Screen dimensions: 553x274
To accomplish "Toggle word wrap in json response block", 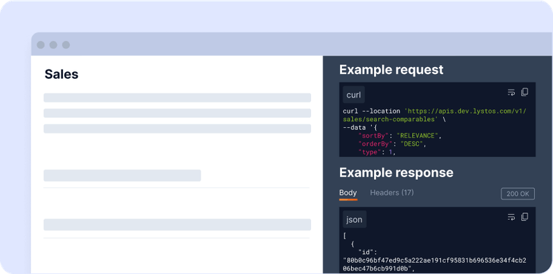I will 511,217.
